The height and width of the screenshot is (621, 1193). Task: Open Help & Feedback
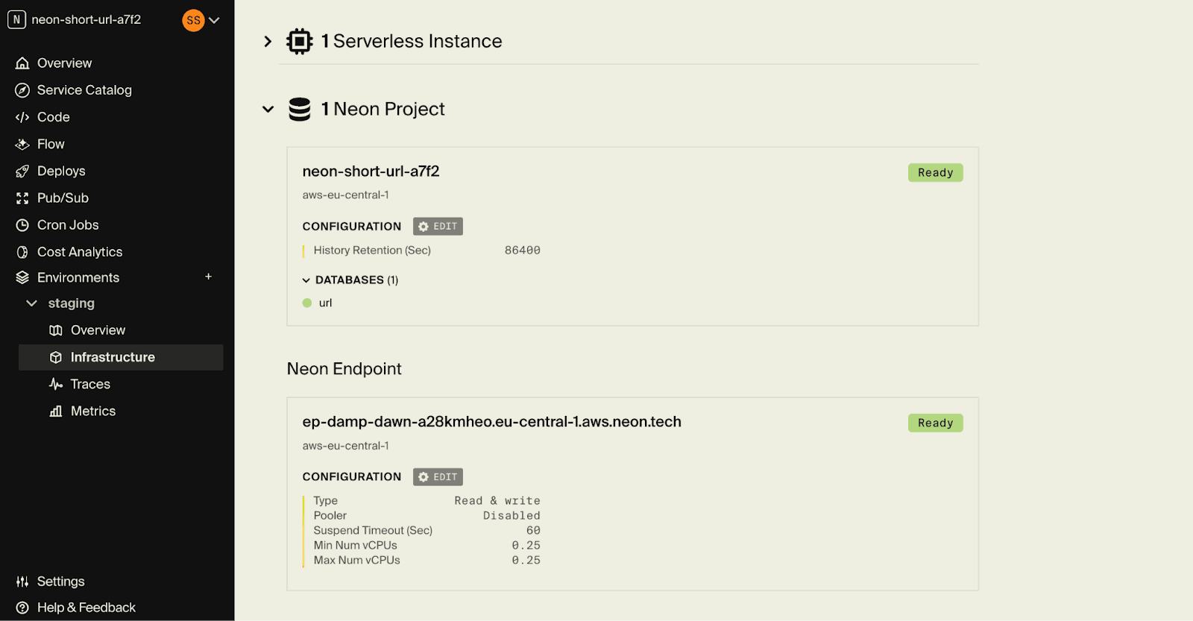click(x=86, y=608)
